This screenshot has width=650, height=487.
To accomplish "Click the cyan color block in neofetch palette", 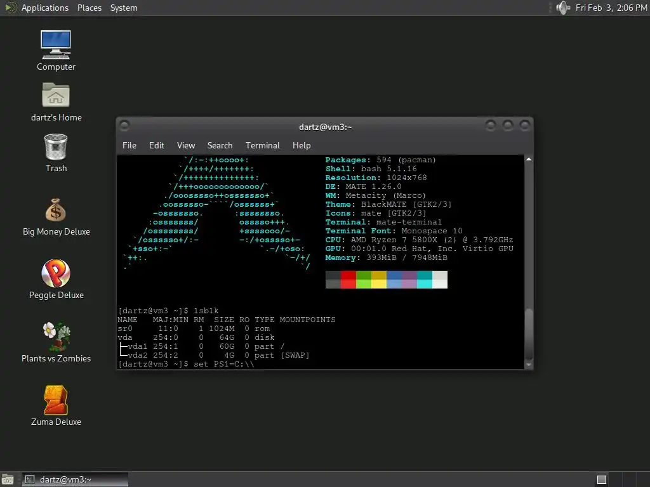I will (x=425, y=280).
